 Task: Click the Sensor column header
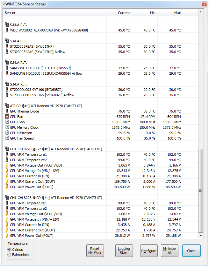(x=54, y=13)
